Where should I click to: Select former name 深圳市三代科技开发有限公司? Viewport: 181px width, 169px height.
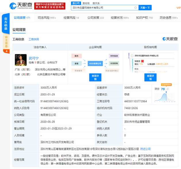coord(57,142)
